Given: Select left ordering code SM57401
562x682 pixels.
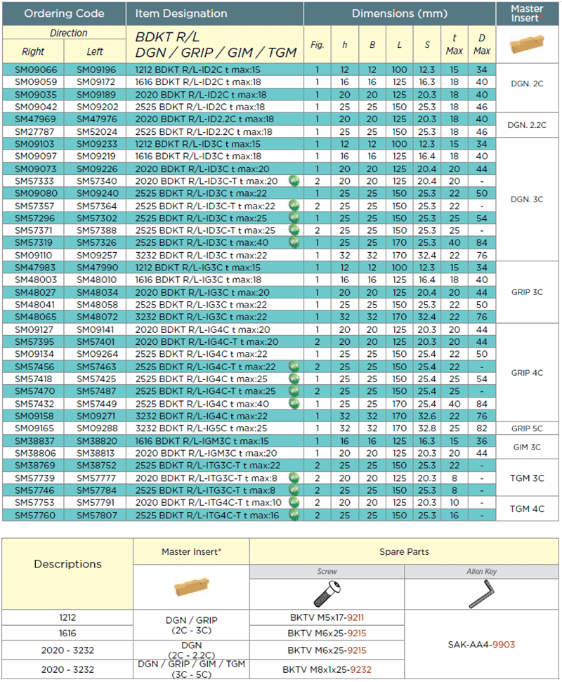Looking at the screenshot, I should [96, 342].
